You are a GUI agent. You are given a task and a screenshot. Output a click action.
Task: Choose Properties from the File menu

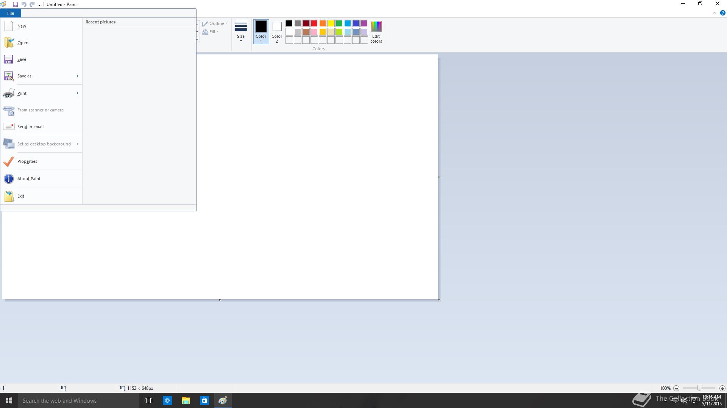27,161
